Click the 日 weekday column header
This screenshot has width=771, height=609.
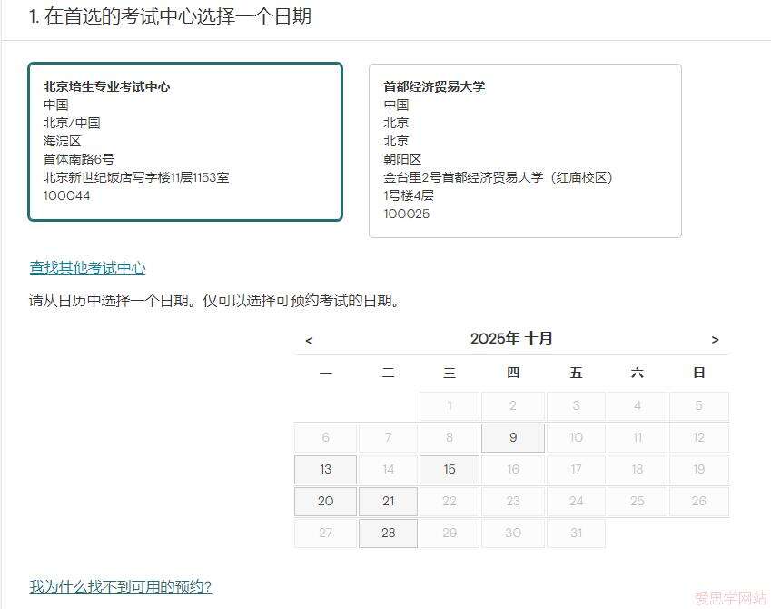click(x=698, y=373)
